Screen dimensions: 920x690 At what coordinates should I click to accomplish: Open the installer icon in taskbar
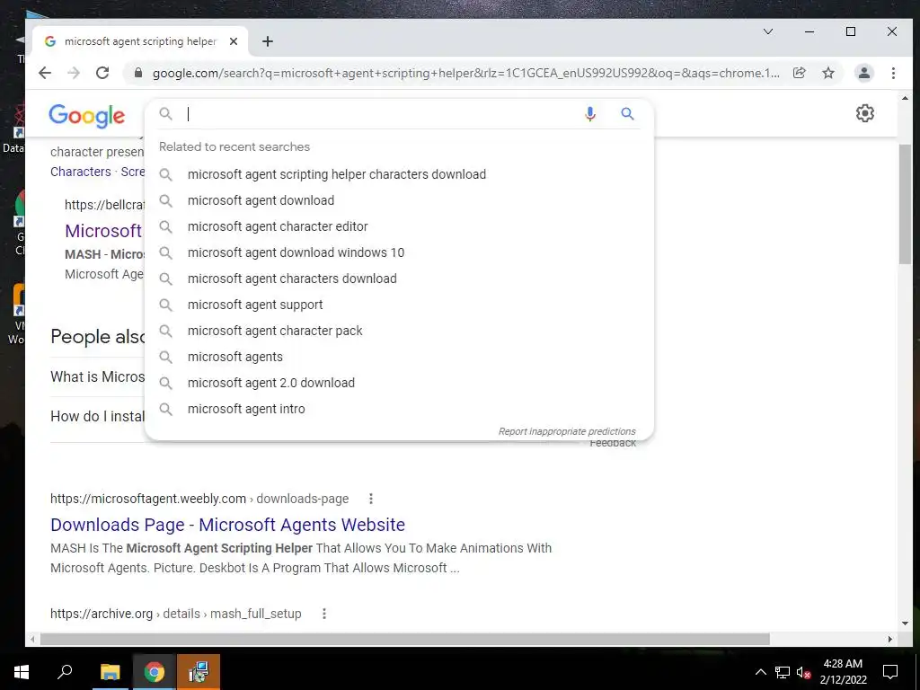click(199, 672)
